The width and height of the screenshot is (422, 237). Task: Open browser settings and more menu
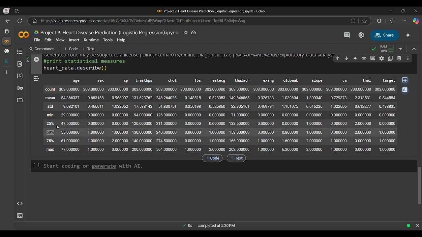coord(404,21)
